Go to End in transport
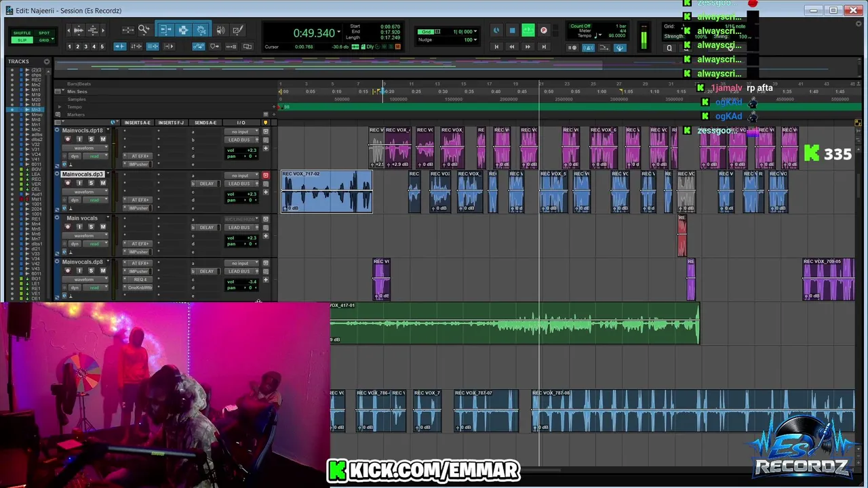The image size is (868, 488). pos(544,47)
